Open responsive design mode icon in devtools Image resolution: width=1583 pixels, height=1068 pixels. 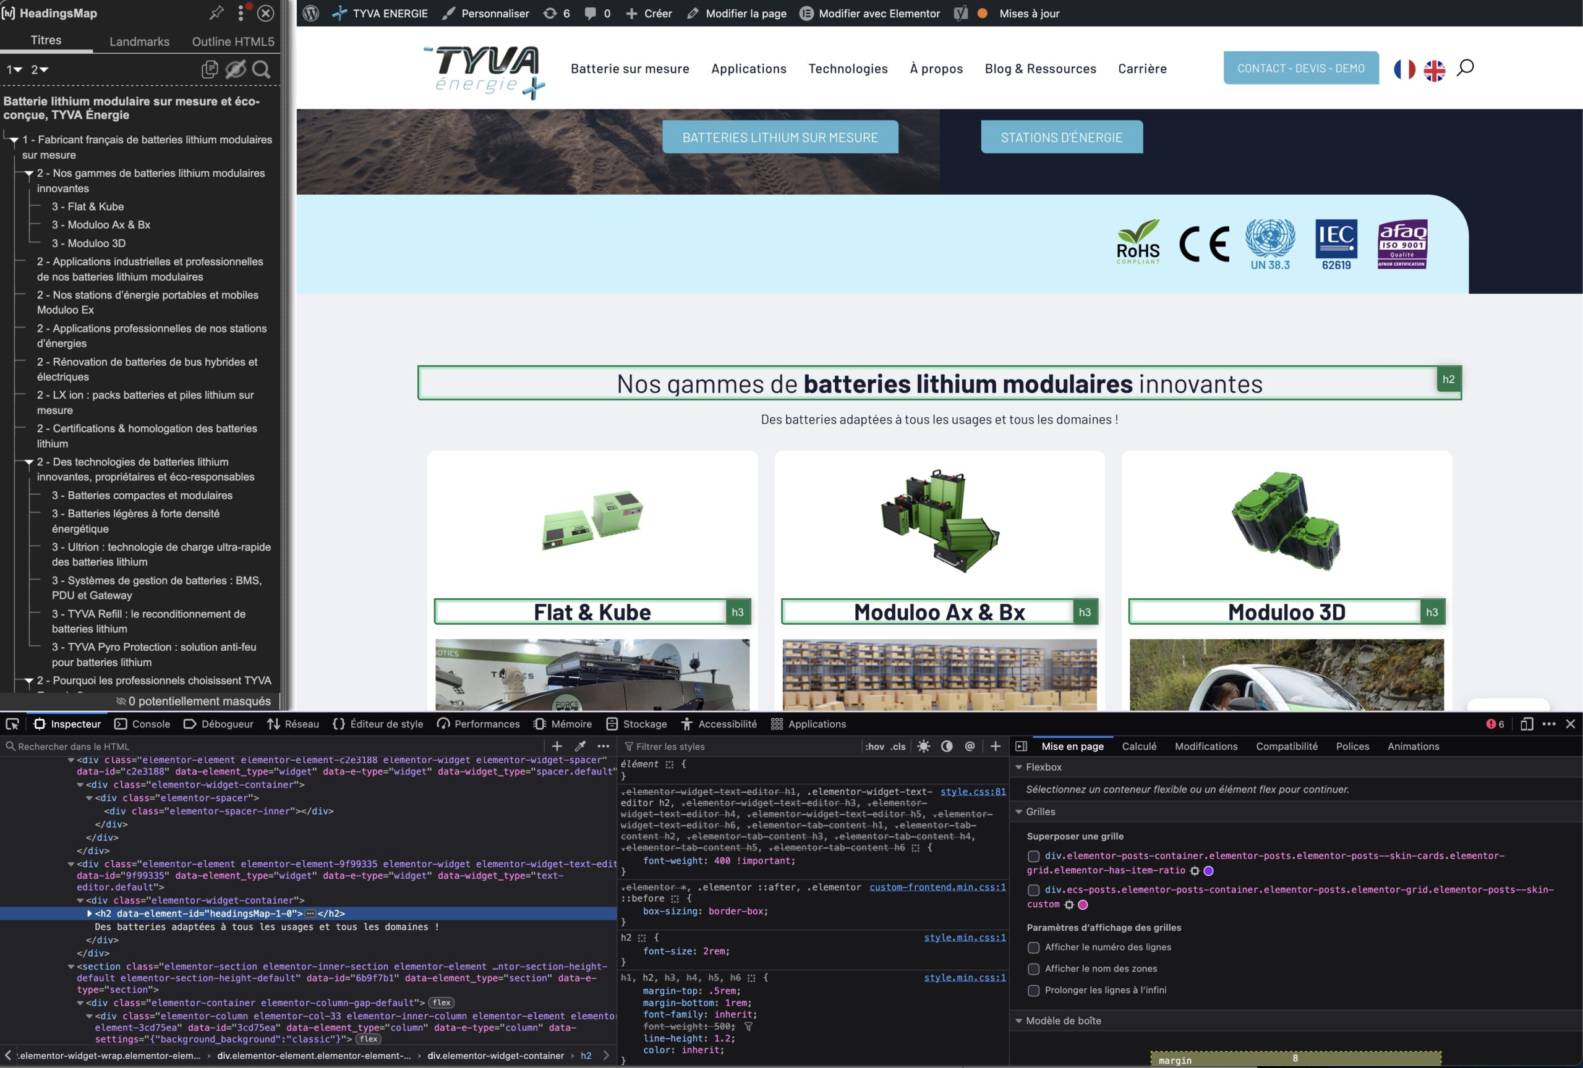click(1527, 724)
